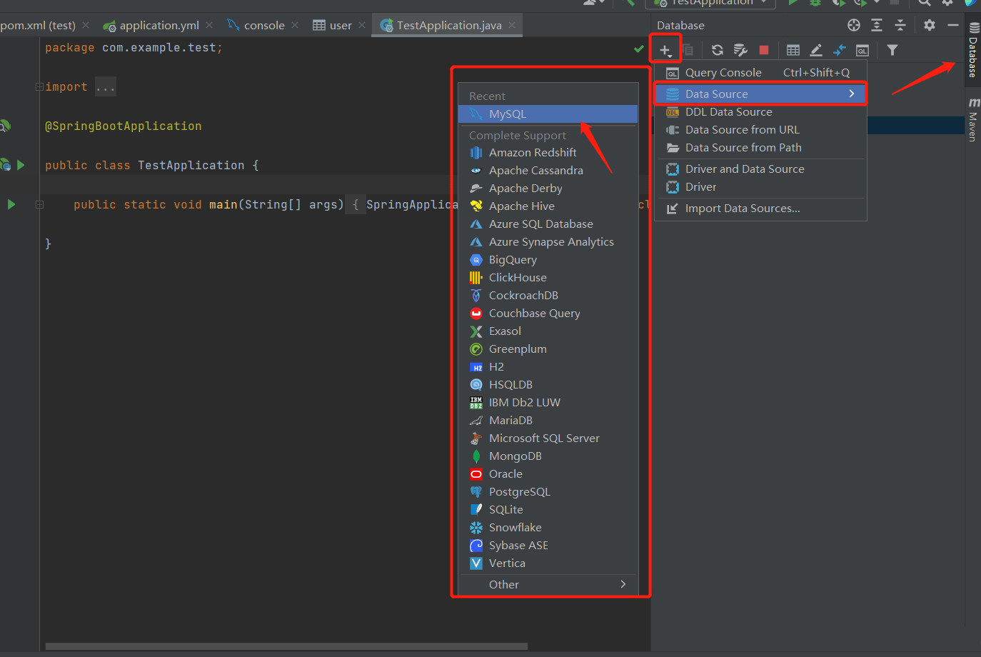Screen dimensions: 981x657
Task: Close the console editor tab
Action: pyautogui.click(x=295, y=25)
